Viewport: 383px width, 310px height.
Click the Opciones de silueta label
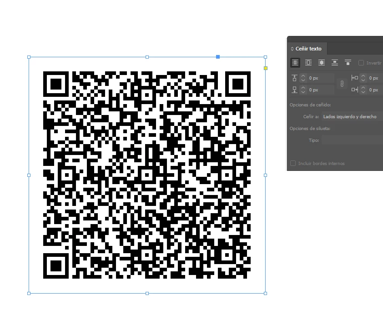(310, 128)
